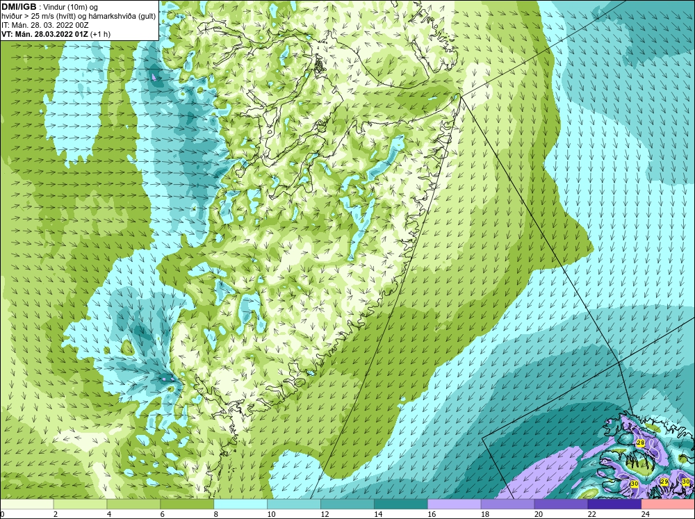Select the 6–8 legend color swatch
Screen dimensions: 695x519
click(187, 504)
